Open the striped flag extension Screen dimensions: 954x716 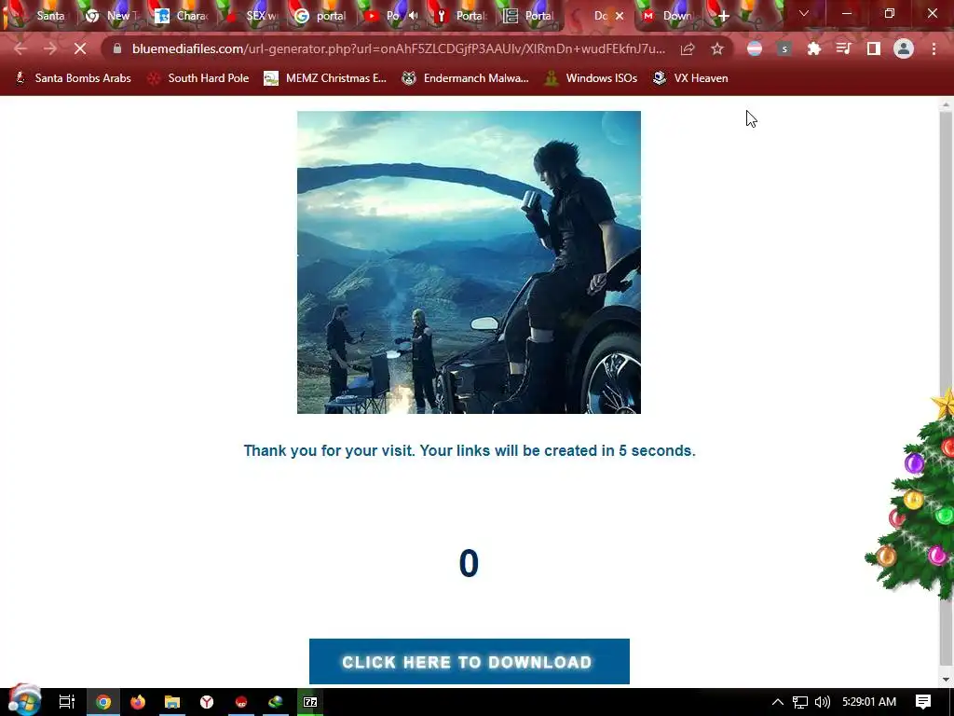(755, 48)
